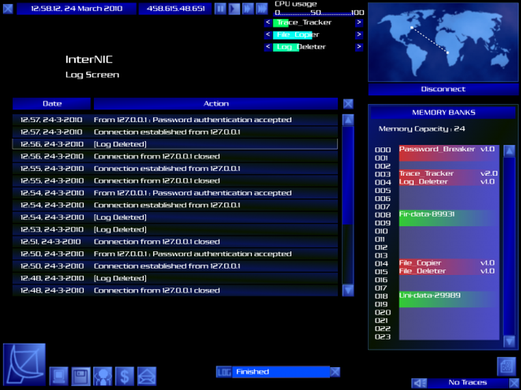Open the agent status person icon
The height and width of the screenshot is (390, 521).
coord(103,376)
